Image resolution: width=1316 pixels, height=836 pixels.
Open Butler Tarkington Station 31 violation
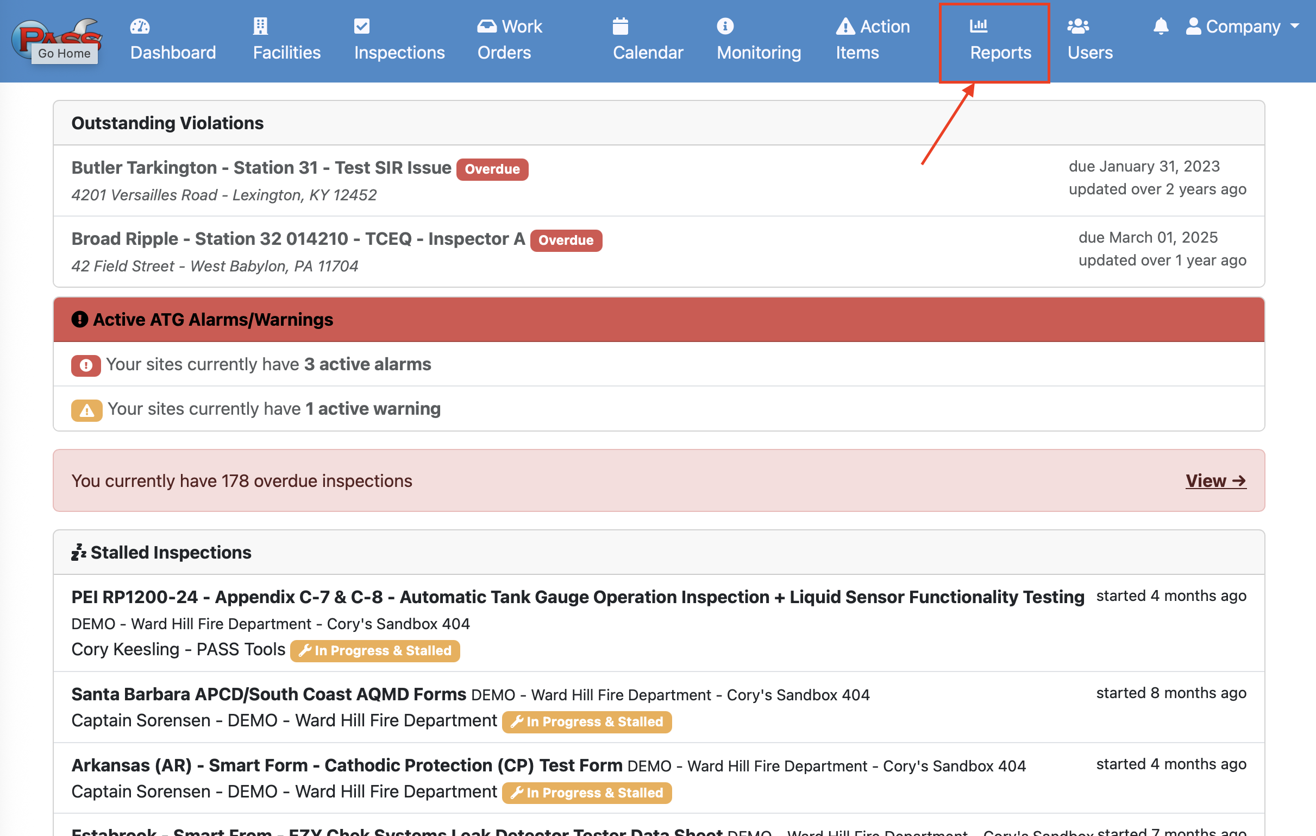261,168
